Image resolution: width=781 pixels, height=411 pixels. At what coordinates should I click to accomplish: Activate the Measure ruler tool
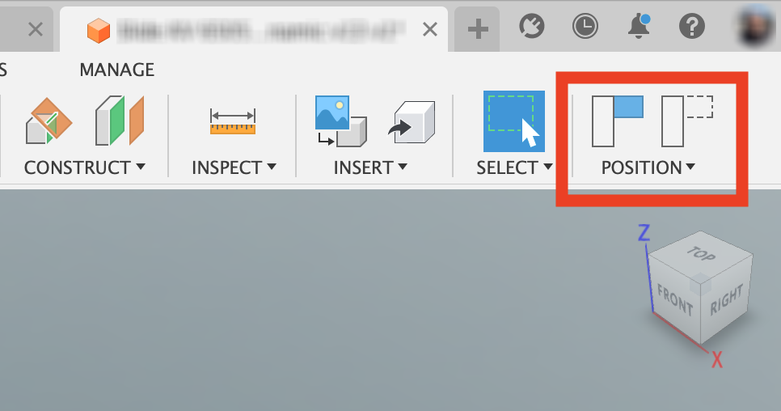pos(233,121)
